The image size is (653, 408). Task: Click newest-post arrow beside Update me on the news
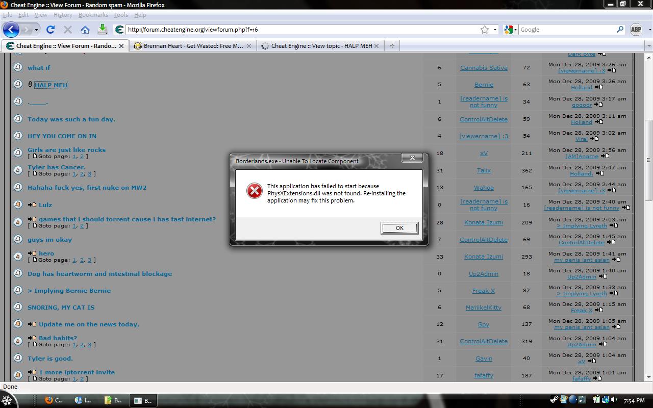(x=32, y=324)
